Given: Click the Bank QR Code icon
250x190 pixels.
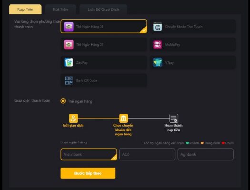Looking at the screenshot, I should click(69, 80).
